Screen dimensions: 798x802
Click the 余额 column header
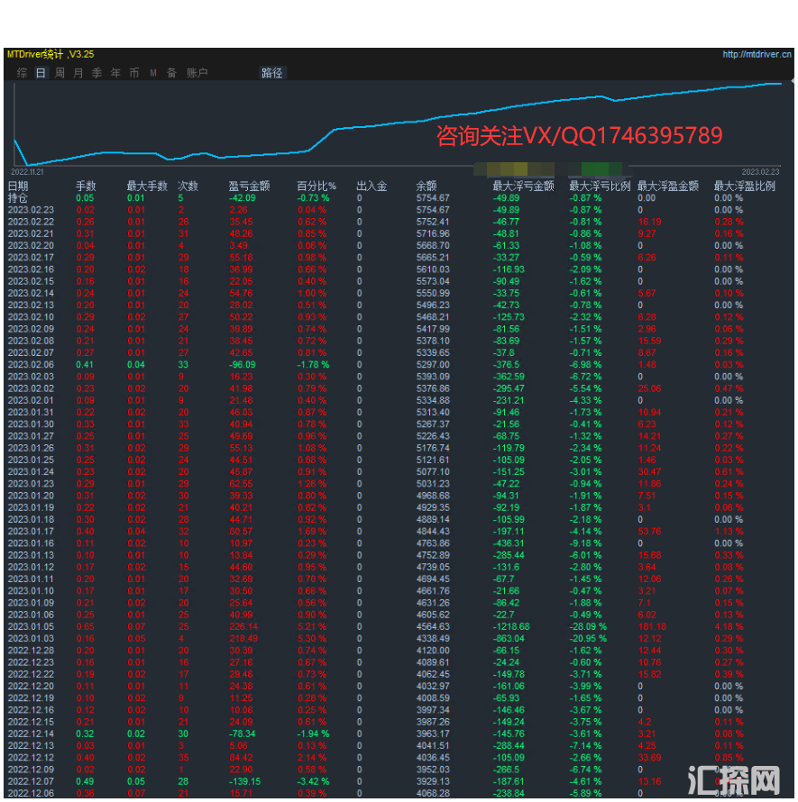point(427,187)
